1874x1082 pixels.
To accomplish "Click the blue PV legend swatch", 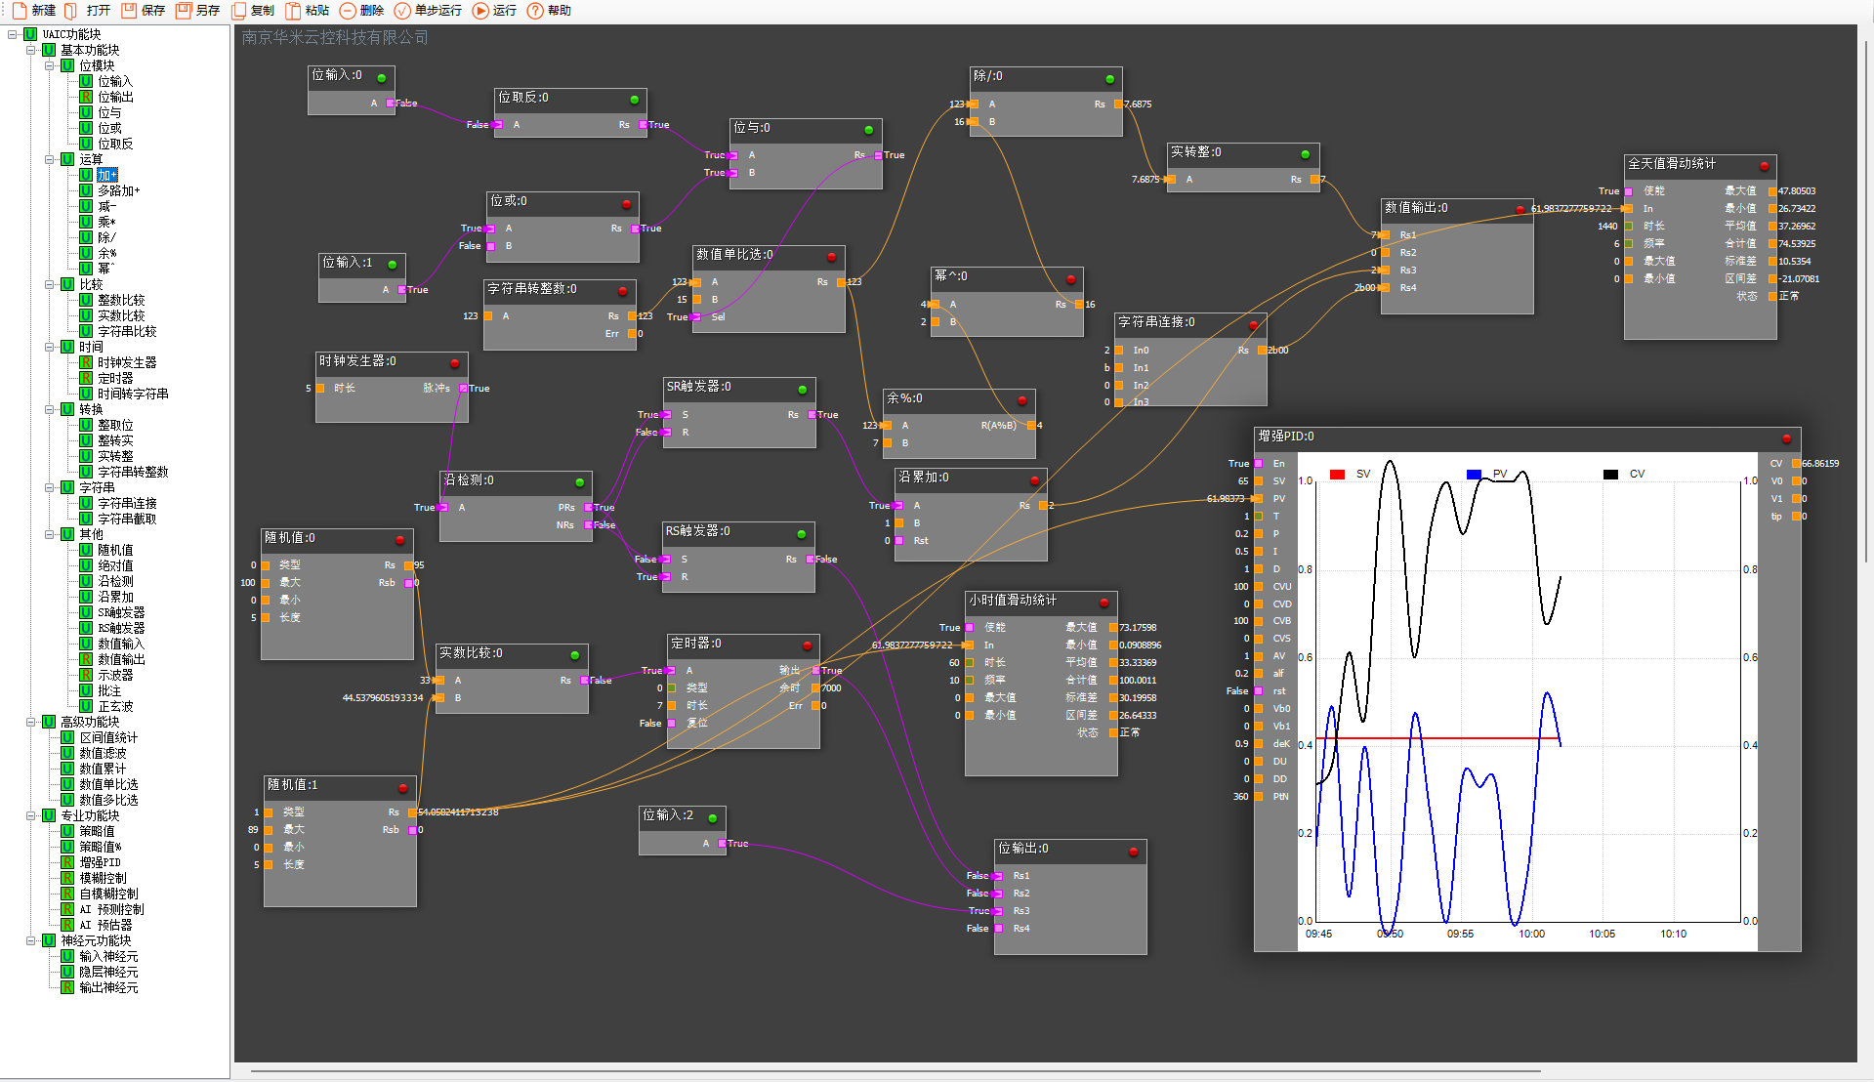I will coord(1474,475).
